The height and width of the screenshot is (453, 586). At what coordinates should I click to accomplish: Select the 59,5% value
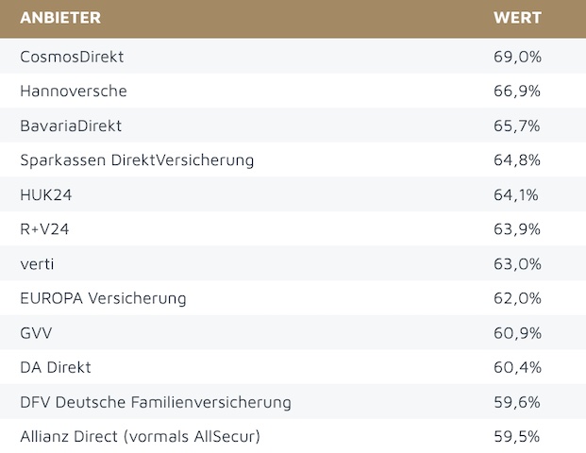517,437
